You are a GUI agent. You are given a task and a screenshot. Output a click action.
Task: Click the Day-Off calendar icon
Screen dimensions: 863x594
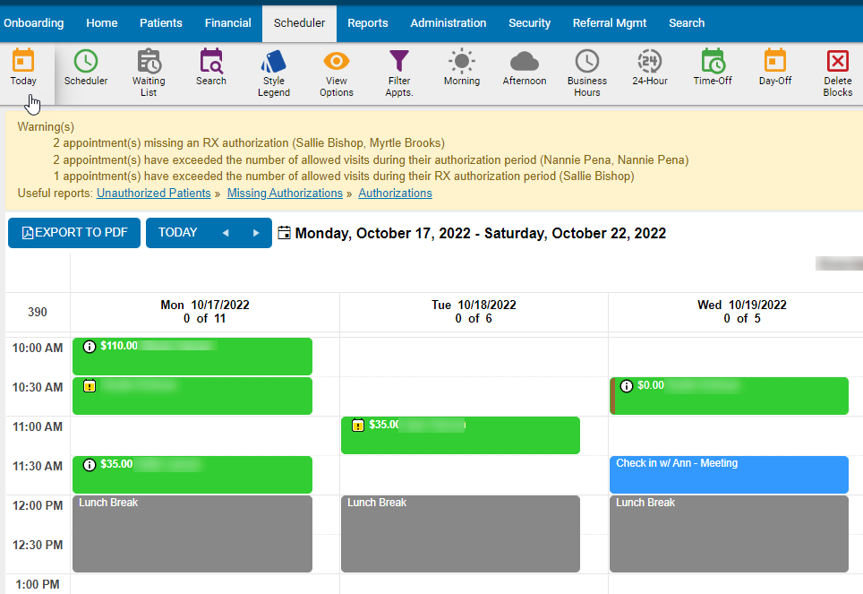point(773,72)
